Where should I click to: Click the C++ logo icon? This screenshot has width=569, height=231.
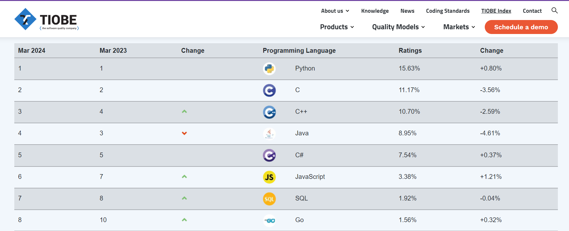(269, 112)
